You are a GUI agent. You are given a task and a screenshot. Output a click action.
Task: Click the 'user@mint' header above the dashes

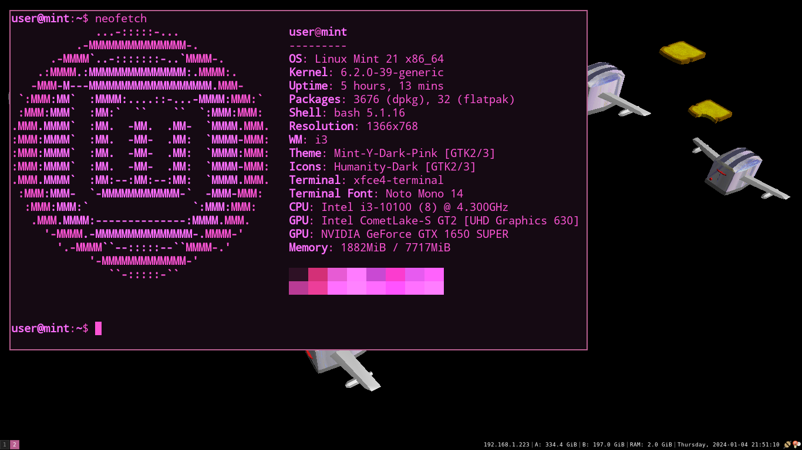[318, 32]
